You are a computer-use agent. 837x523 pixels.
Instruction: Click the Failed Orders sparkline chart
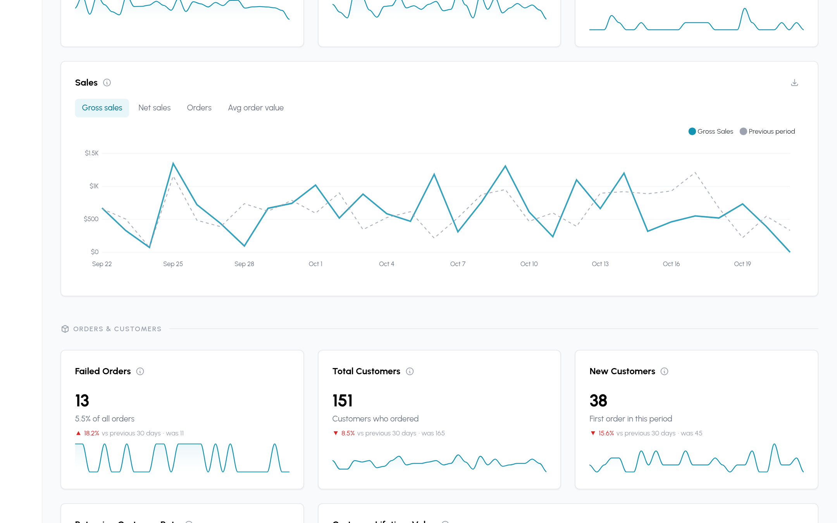[x=182, y=458]
